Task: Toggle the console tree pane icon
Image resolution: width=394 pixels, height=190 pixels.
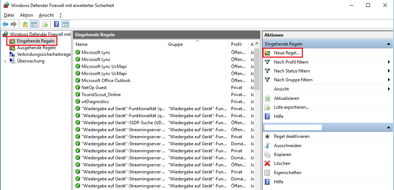Action: (34, 24)
